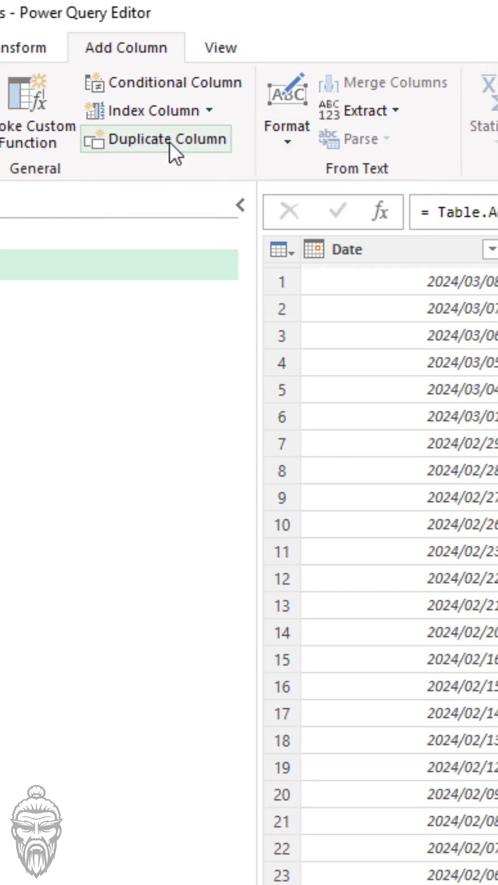Confirm the formula with the checkmark
This screenshot has height=885, width=498.
(x=337, y=212)
